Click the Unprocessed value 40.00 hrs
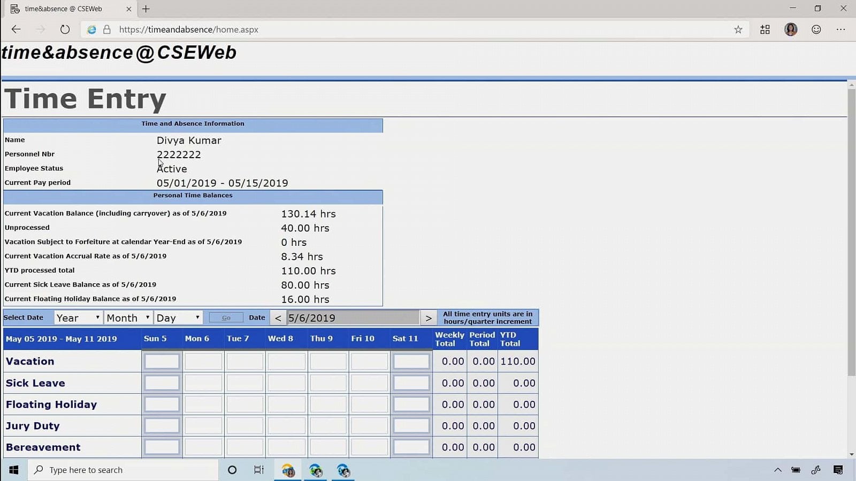856x481 pixels. coord(305,228)
